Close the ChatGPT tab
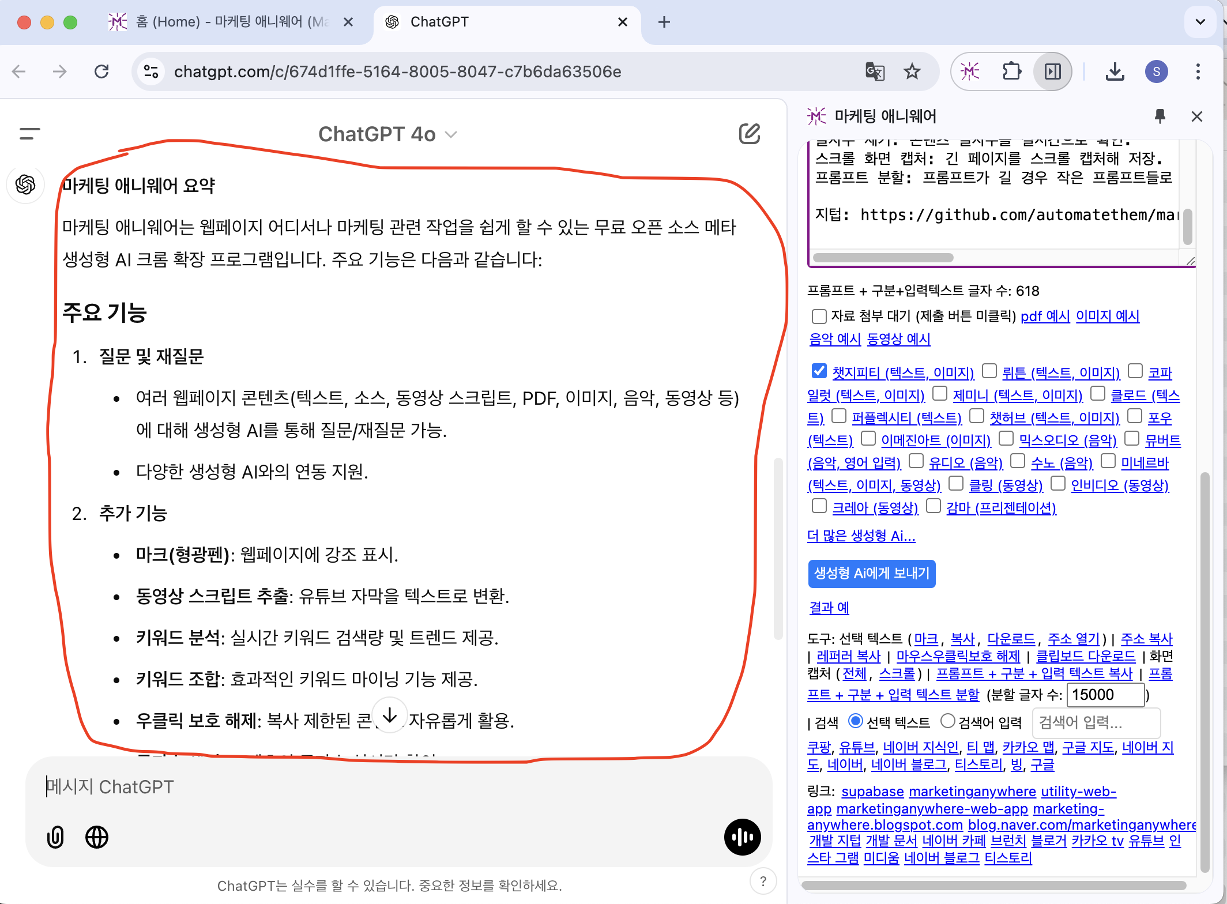Image resolution: width=1227 pixels, height=904 pixels. click(623, 22)
